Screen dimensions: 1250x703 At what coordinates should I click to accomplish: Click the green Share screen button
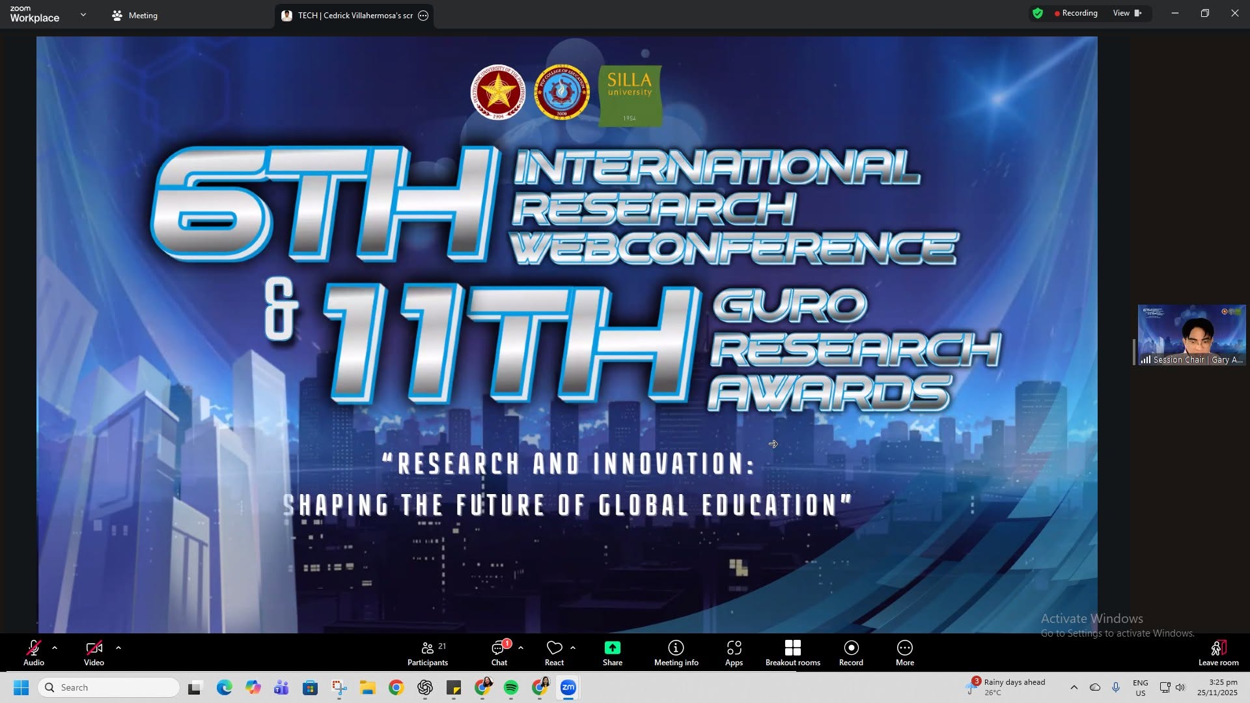coord(613,653)
